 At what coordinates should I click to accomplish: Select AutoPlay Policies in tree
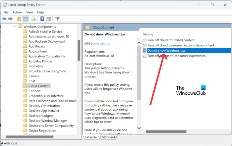[x=40, y=61]
